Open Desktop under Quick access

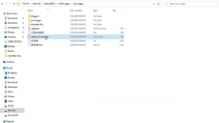click(x=11, y=46)
